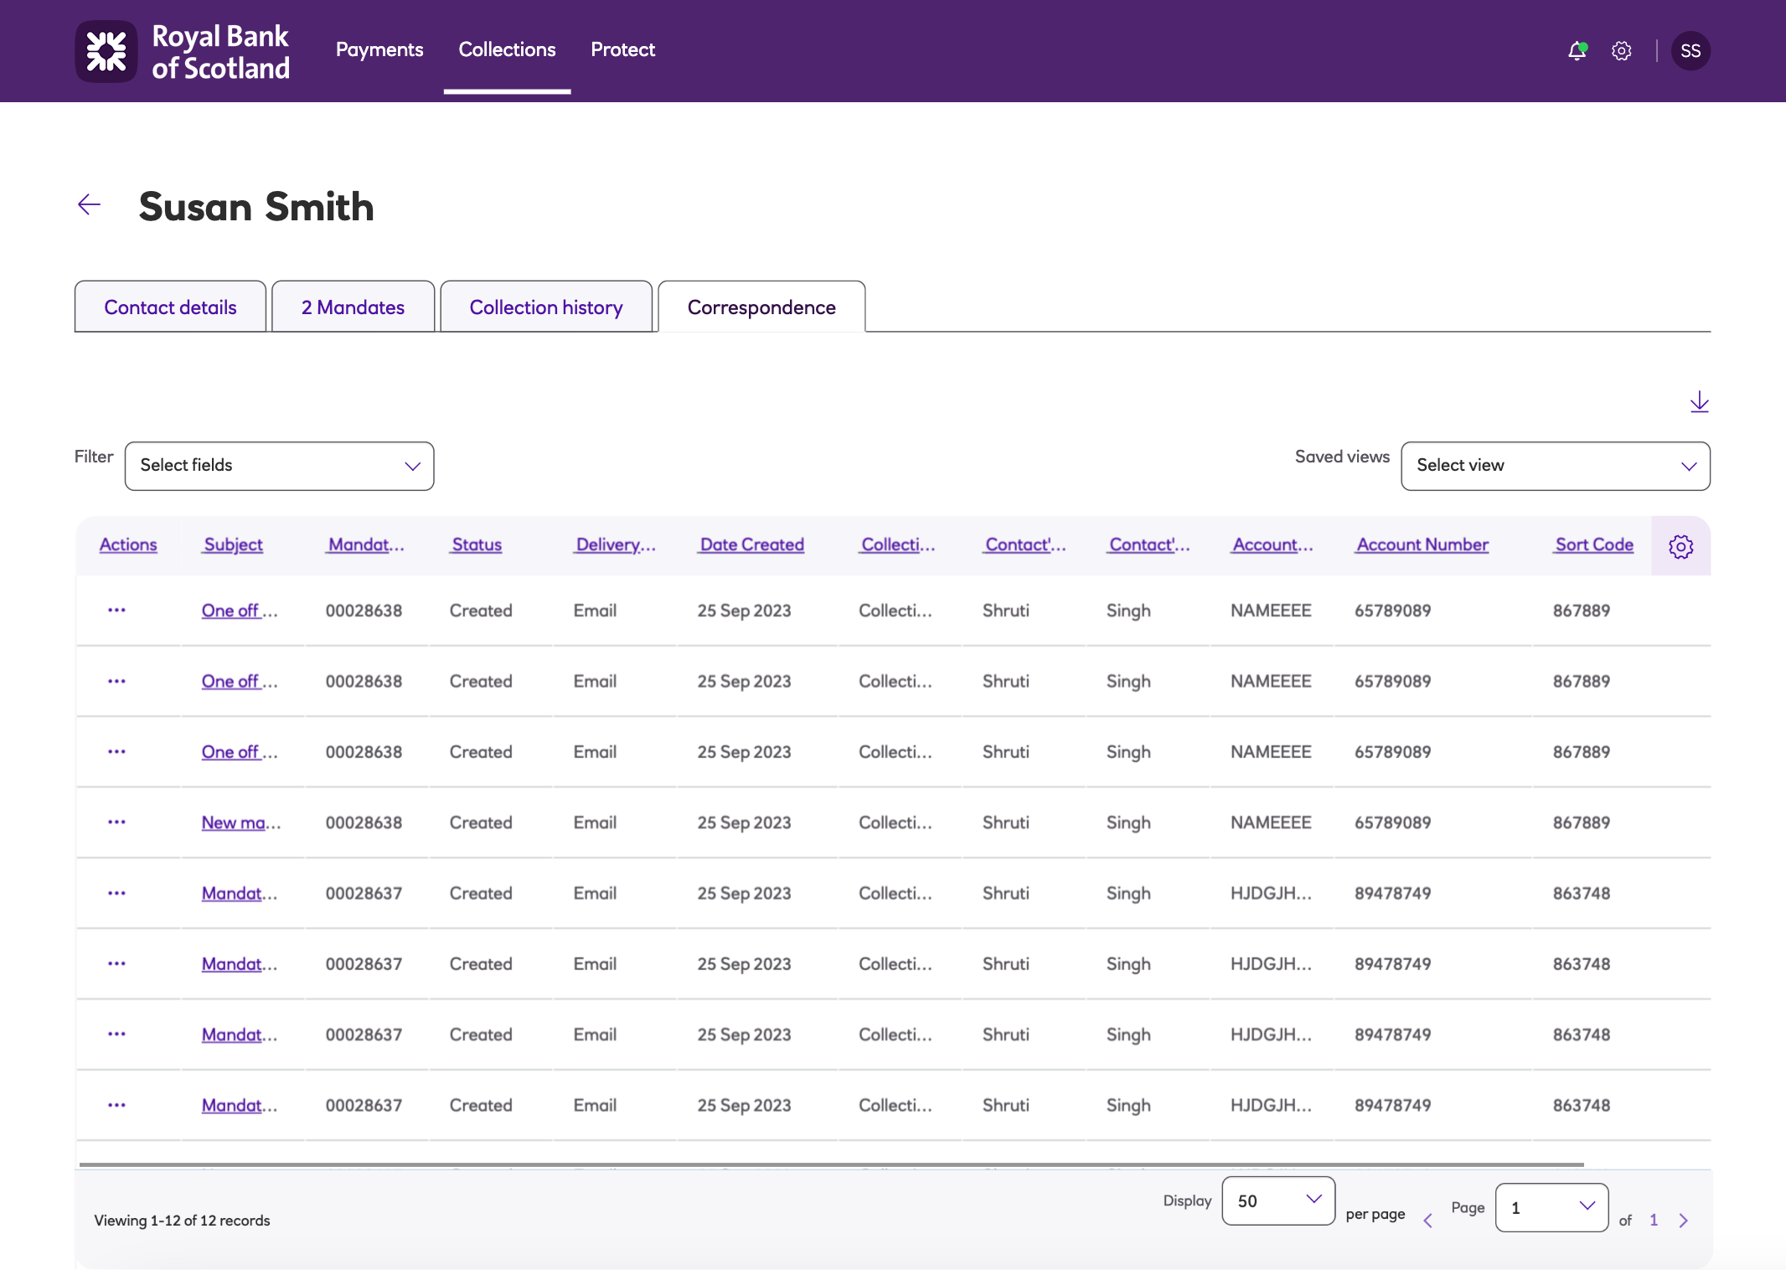This screenshot has width=1786, height=1270.
Task: Select the Correspondence tab
Action: (x=761, y=307)
